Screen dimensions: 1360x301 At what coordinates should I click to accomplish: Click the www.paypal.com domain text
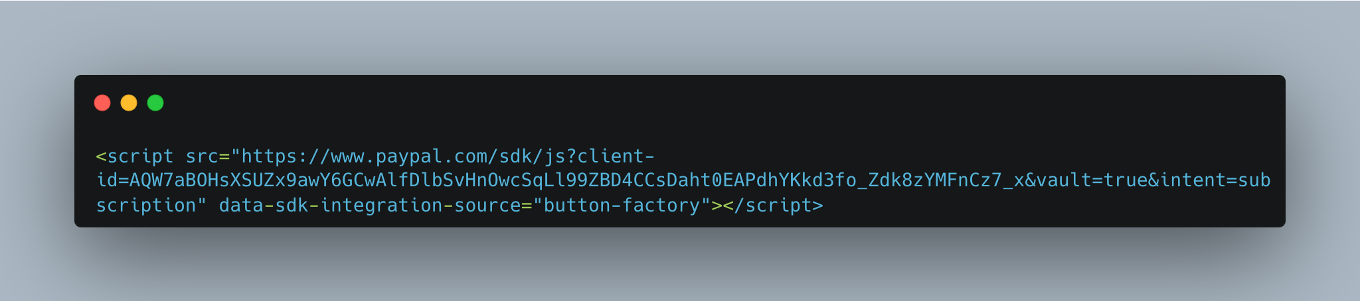pyautogui.click(x=409, y=156)
